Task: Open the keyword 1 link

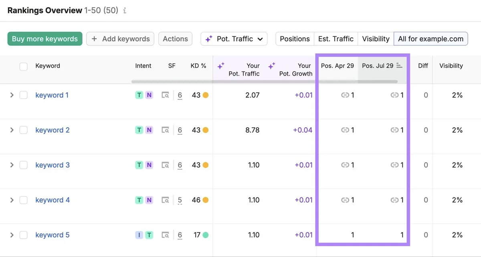Action: 52,95
